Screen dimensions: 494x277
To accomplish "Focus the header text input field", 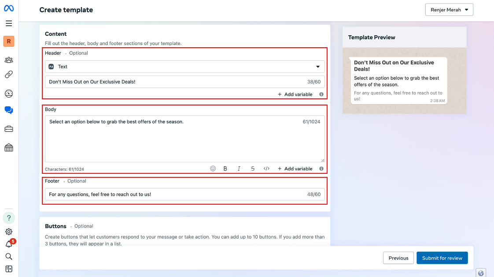I will click(184, 82).
